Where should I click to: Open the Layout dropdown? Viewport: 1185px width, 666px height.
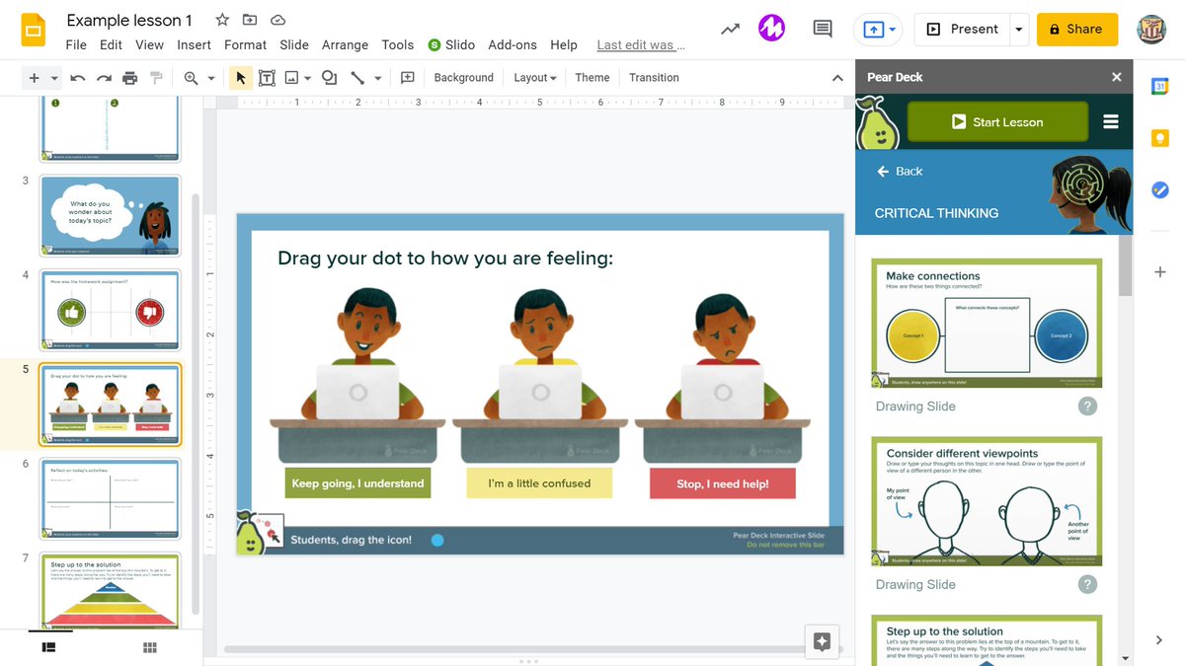535,78
